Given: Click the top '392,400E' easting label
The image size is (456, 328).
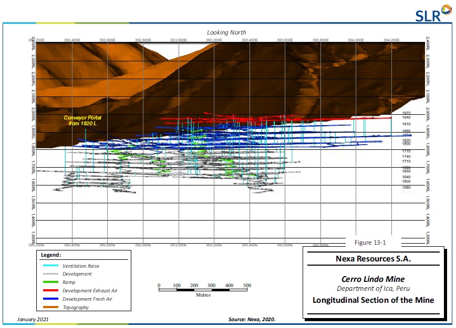Looking at the screenshot, I should coord(72,40).
